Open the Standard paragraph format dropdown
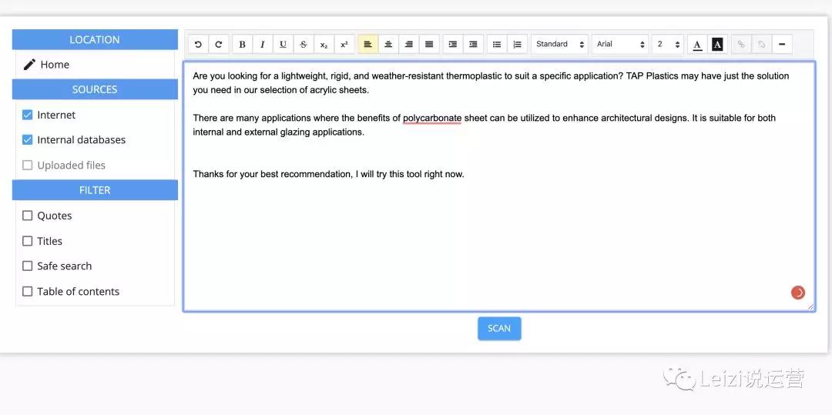Screen dimensions: 832x415 (560, 45)
